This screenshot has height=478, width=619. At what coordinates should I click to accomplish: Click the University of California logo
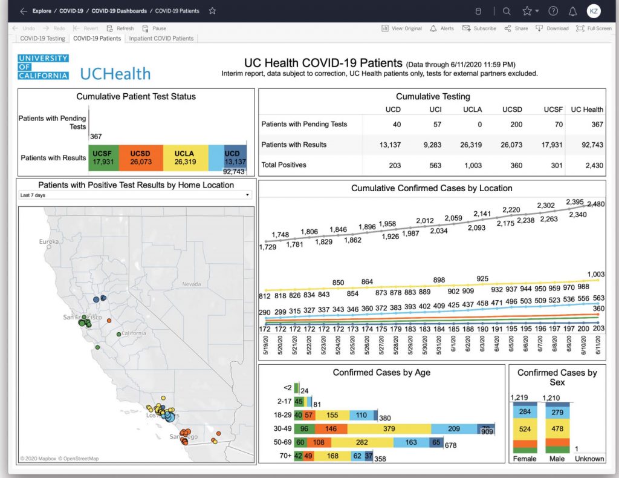coord(43,67)
